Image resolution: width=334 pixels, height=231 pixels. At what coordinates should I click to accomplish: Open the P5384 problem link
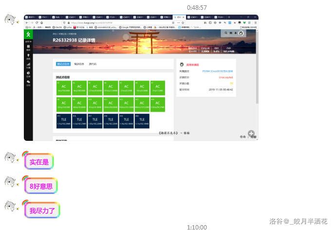pos(218,71)
